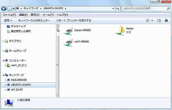Click the デスクトップ monitor icon
Screen dimensions: 172x110
(8, 27)
